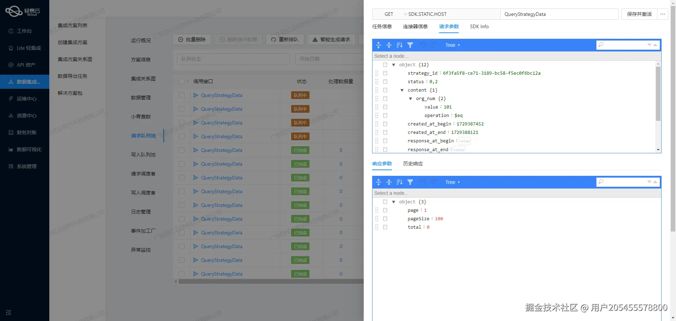Open the more options (…) menu
This screenshot has width=676, height=321.
pos(663,14)
